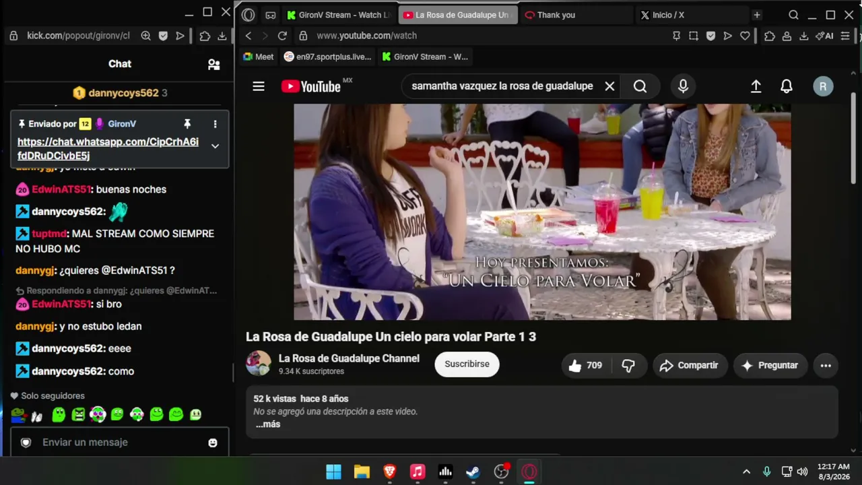Open the Preguntar AI assistant button

point(770,365)
